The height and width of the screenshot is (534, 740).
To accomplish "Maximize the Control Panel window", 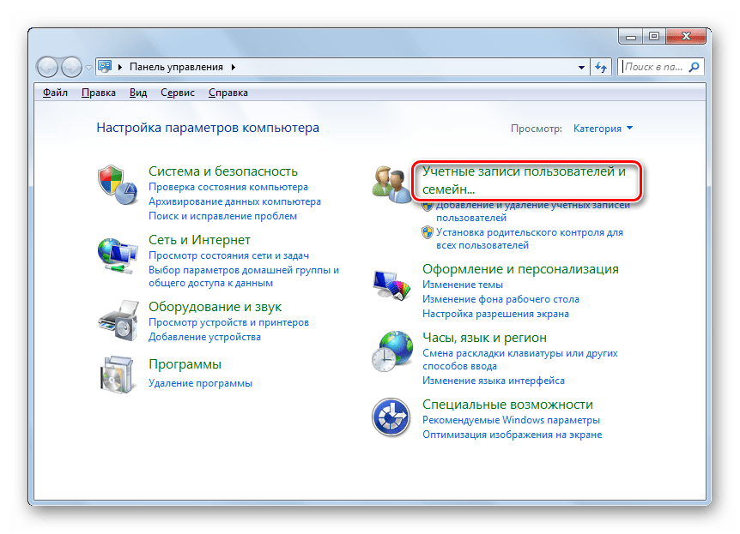I will click(654, 37).
